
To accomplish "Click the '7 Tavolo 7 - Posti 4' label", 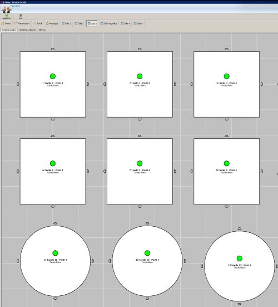I will coord(140,170).
